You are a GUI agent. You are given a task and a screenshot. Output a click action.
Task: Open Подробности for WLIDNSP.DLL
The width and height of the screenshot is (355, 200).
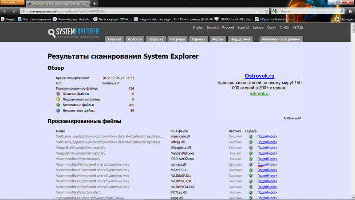pyautogui.click(x=267, y=176)
